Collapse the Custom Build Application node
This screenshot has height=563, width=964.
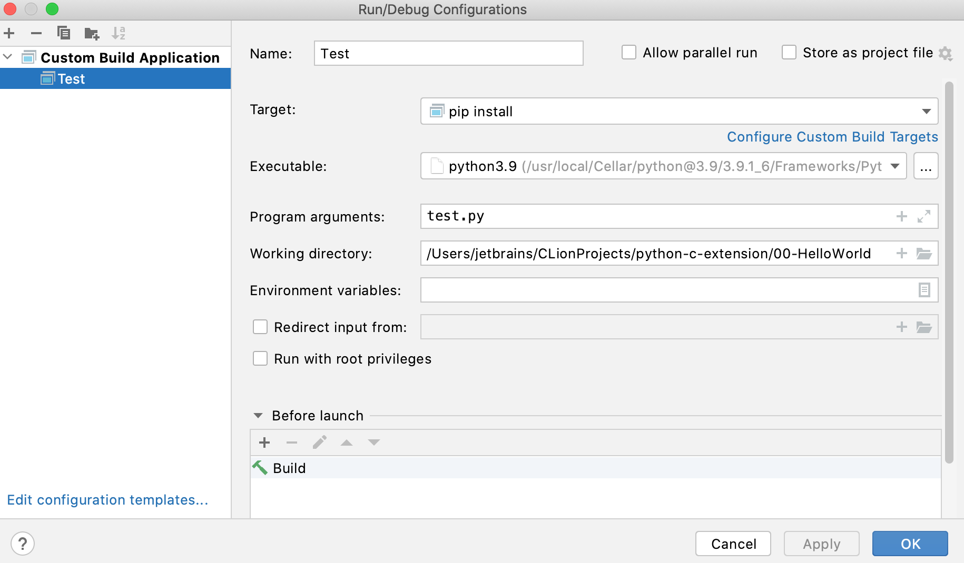tap(7, 57)
